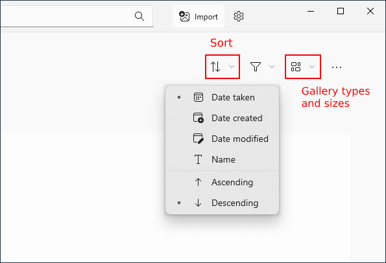Sort photos by Name
Image resolution: width=386 pixels, height=263 pixels.
223,159
